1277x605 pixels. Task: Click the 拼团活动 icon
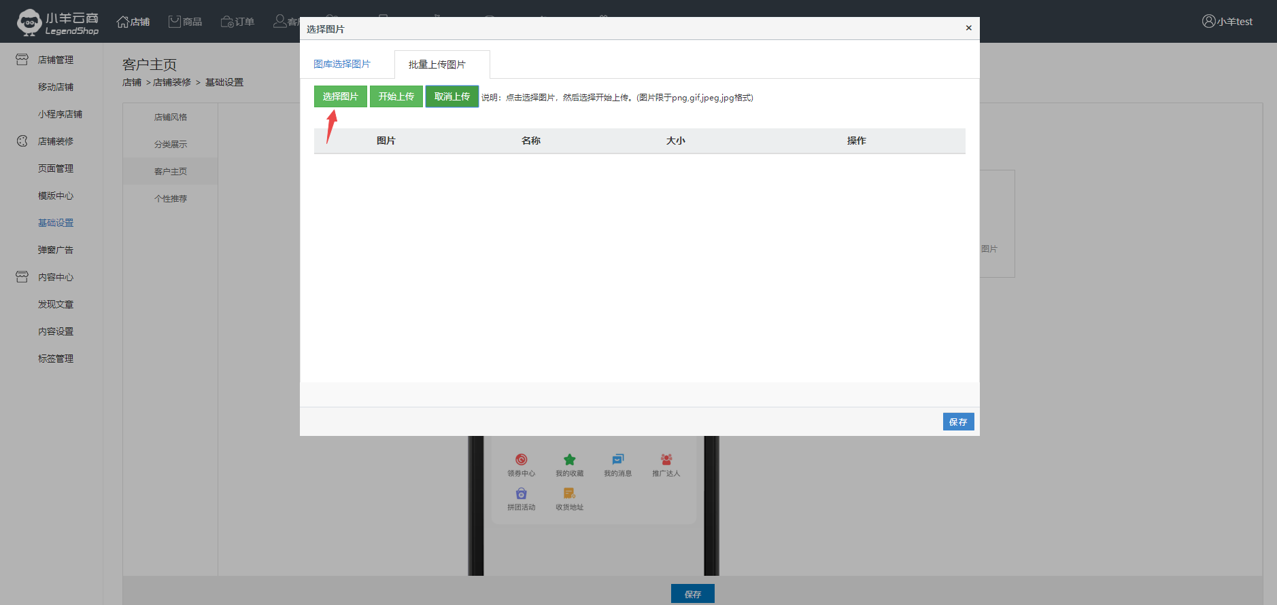pyautogui.click(x=522, y=494)
